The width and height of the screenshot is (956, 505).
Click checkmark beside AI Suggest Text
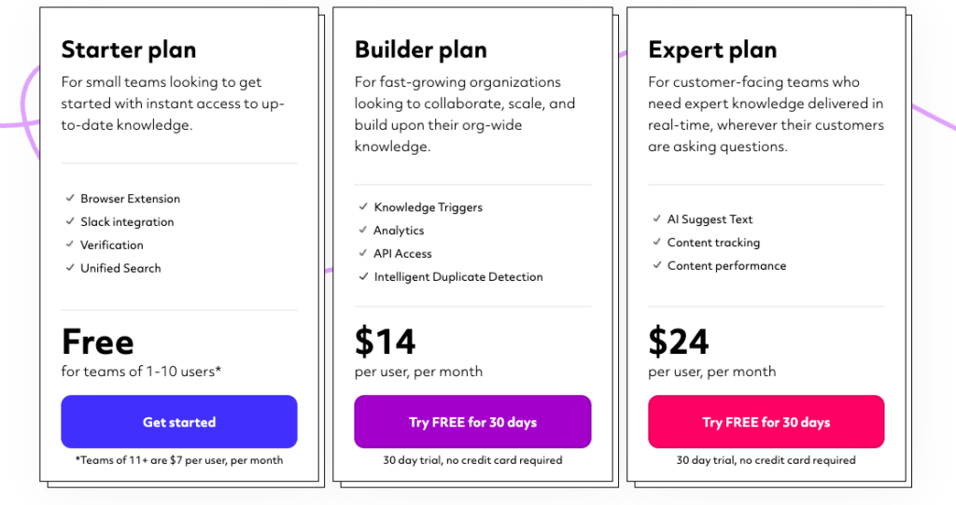[656, 218]
